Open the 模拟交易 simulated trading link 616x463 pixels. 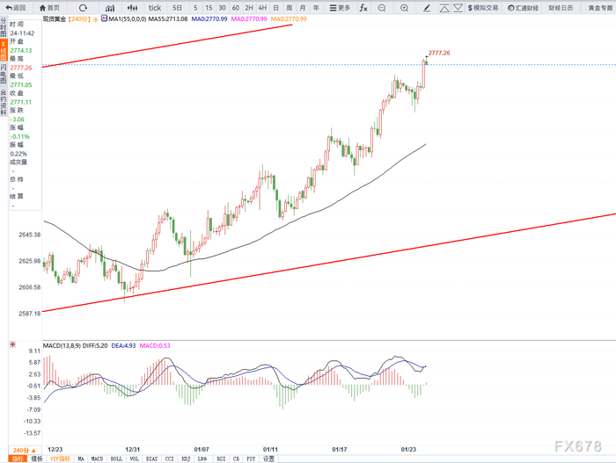[483, 7]
